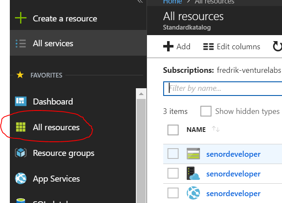The image size is (282, 203).
Task: Check the first senordeveloper storage row checkbox
Action: (x=173, y=154)
